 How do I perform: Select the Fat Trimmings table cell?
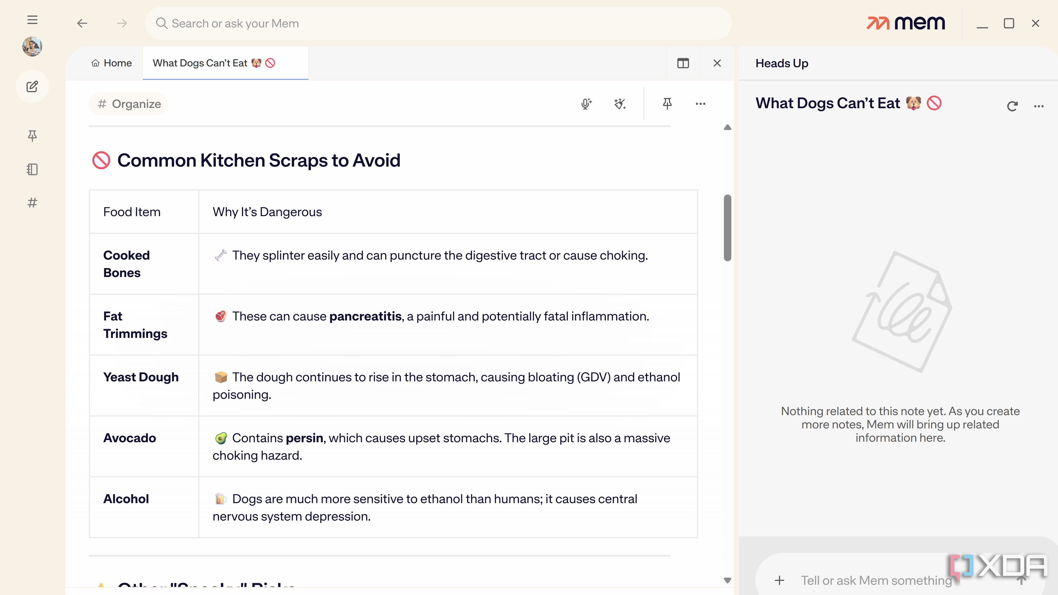coord(144,325)
